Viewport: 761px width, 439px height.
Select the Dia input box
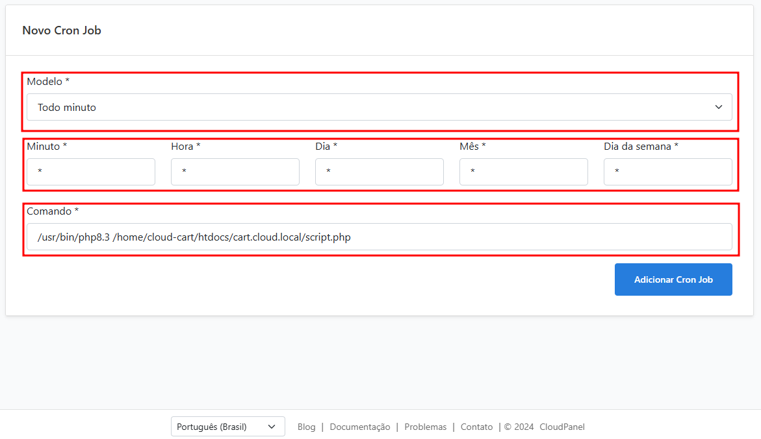(x=379, y=172)
